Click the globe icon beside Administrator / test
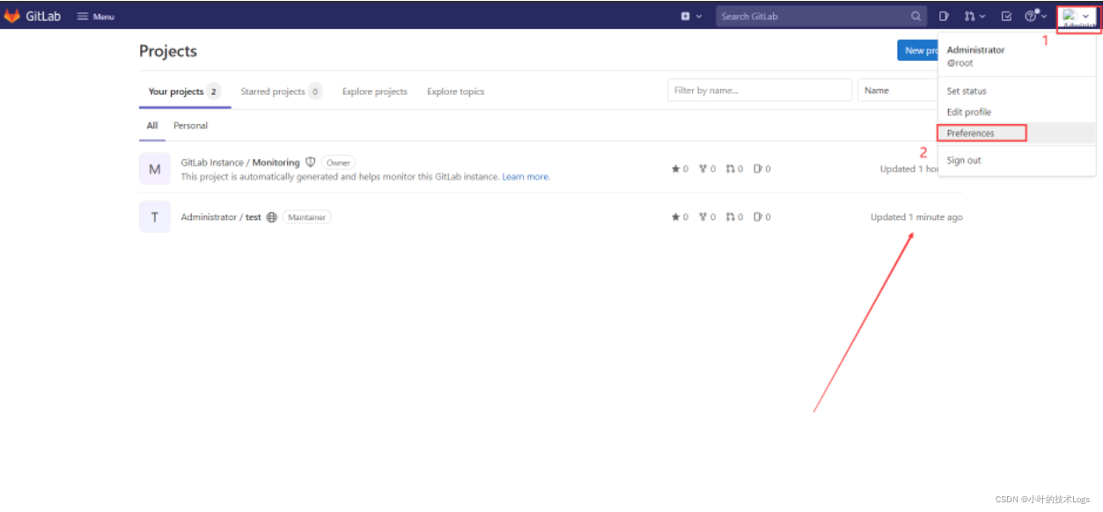 pos(272,216)
